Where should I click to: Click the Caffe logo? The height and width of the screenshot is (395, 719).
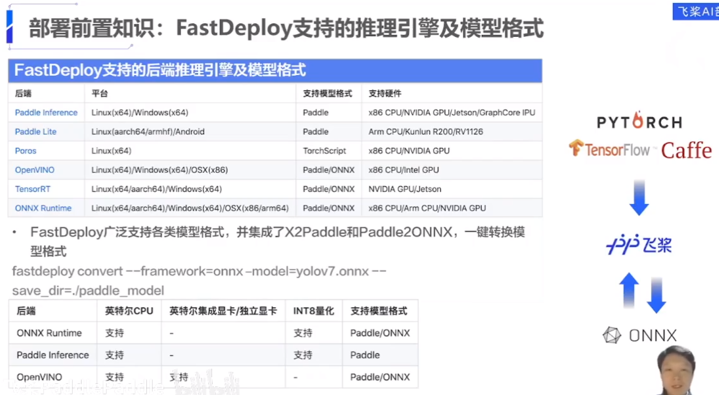(x=686, y=149)
